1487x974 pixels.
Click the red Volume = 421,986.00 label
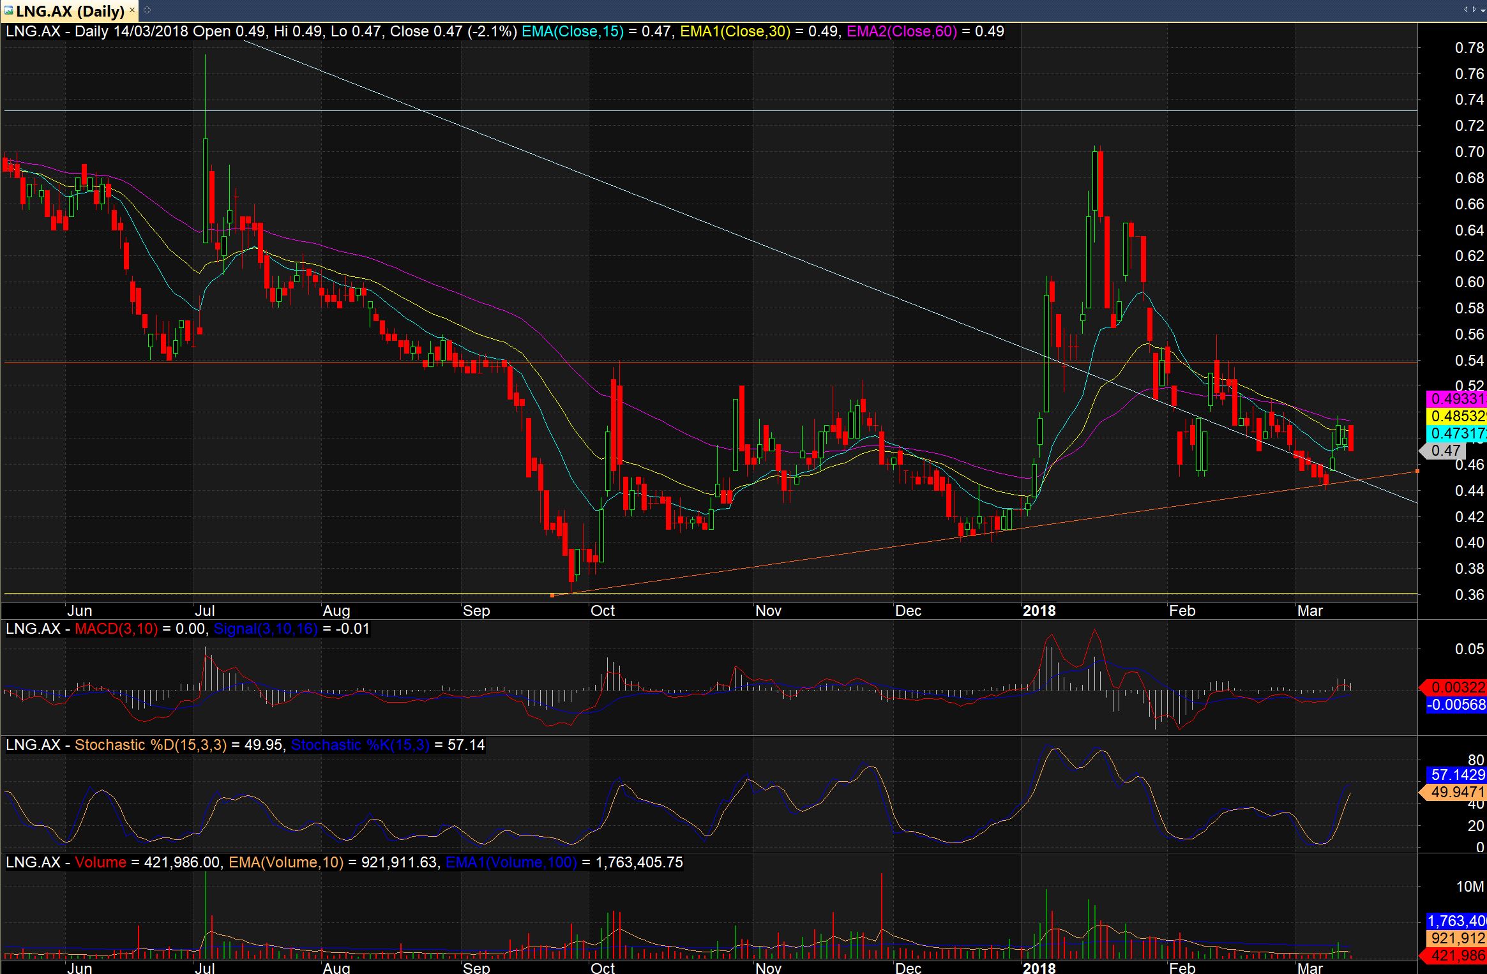coord(147,862)
